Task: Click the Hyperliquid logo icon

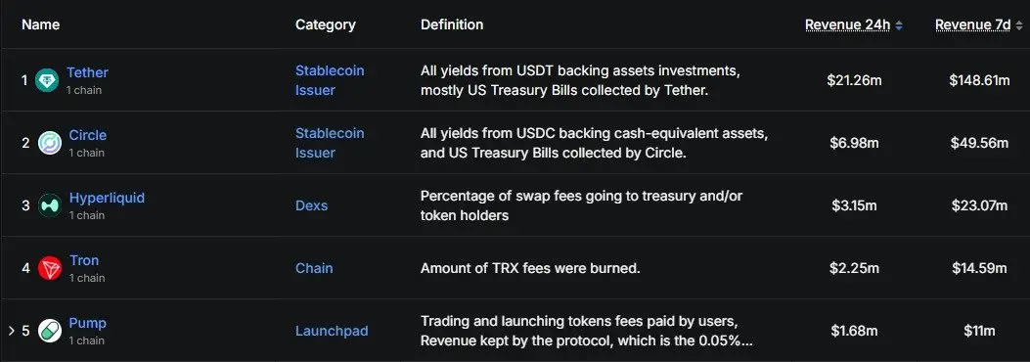Action: click(50, 205)
